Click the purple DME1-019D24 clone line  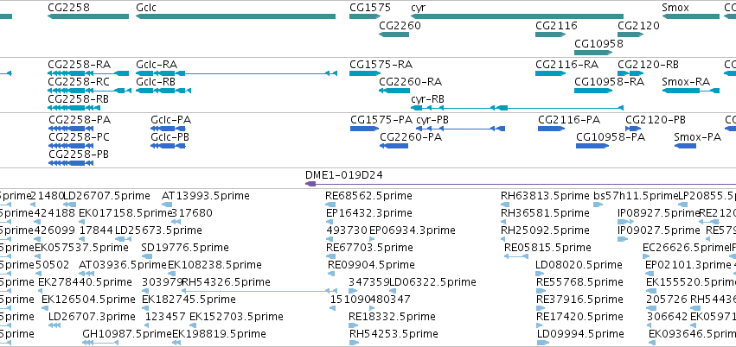(521, 184)
